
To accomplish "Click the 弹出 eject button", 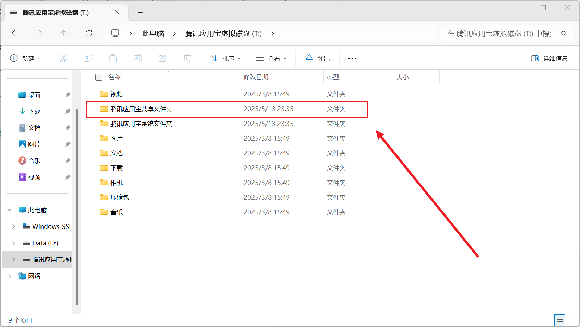I will (318, 59).
